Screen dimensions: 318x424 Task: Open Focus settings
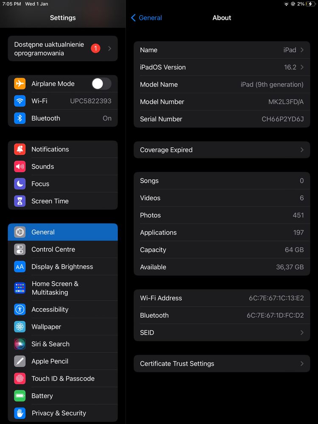pos(63,184)
